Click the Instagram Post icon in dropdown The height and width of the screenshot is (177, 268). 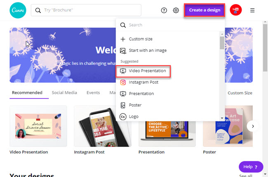tap(123, 82)
